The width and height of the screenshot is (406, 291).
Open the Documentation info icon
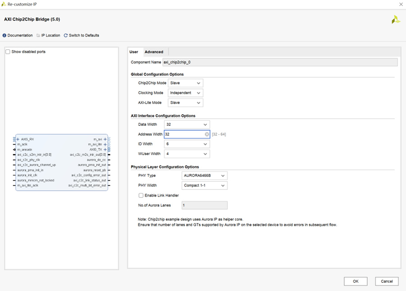[x=5, y=36]
